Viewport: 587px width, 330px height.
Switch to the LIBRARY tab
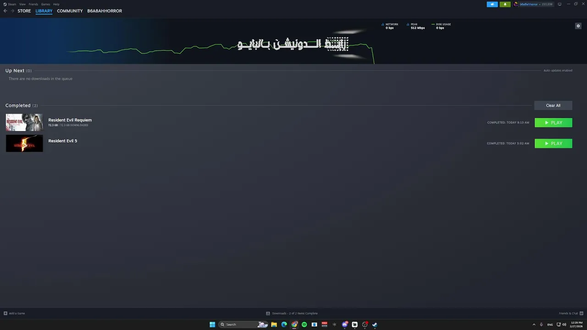[x=44, y=11]
